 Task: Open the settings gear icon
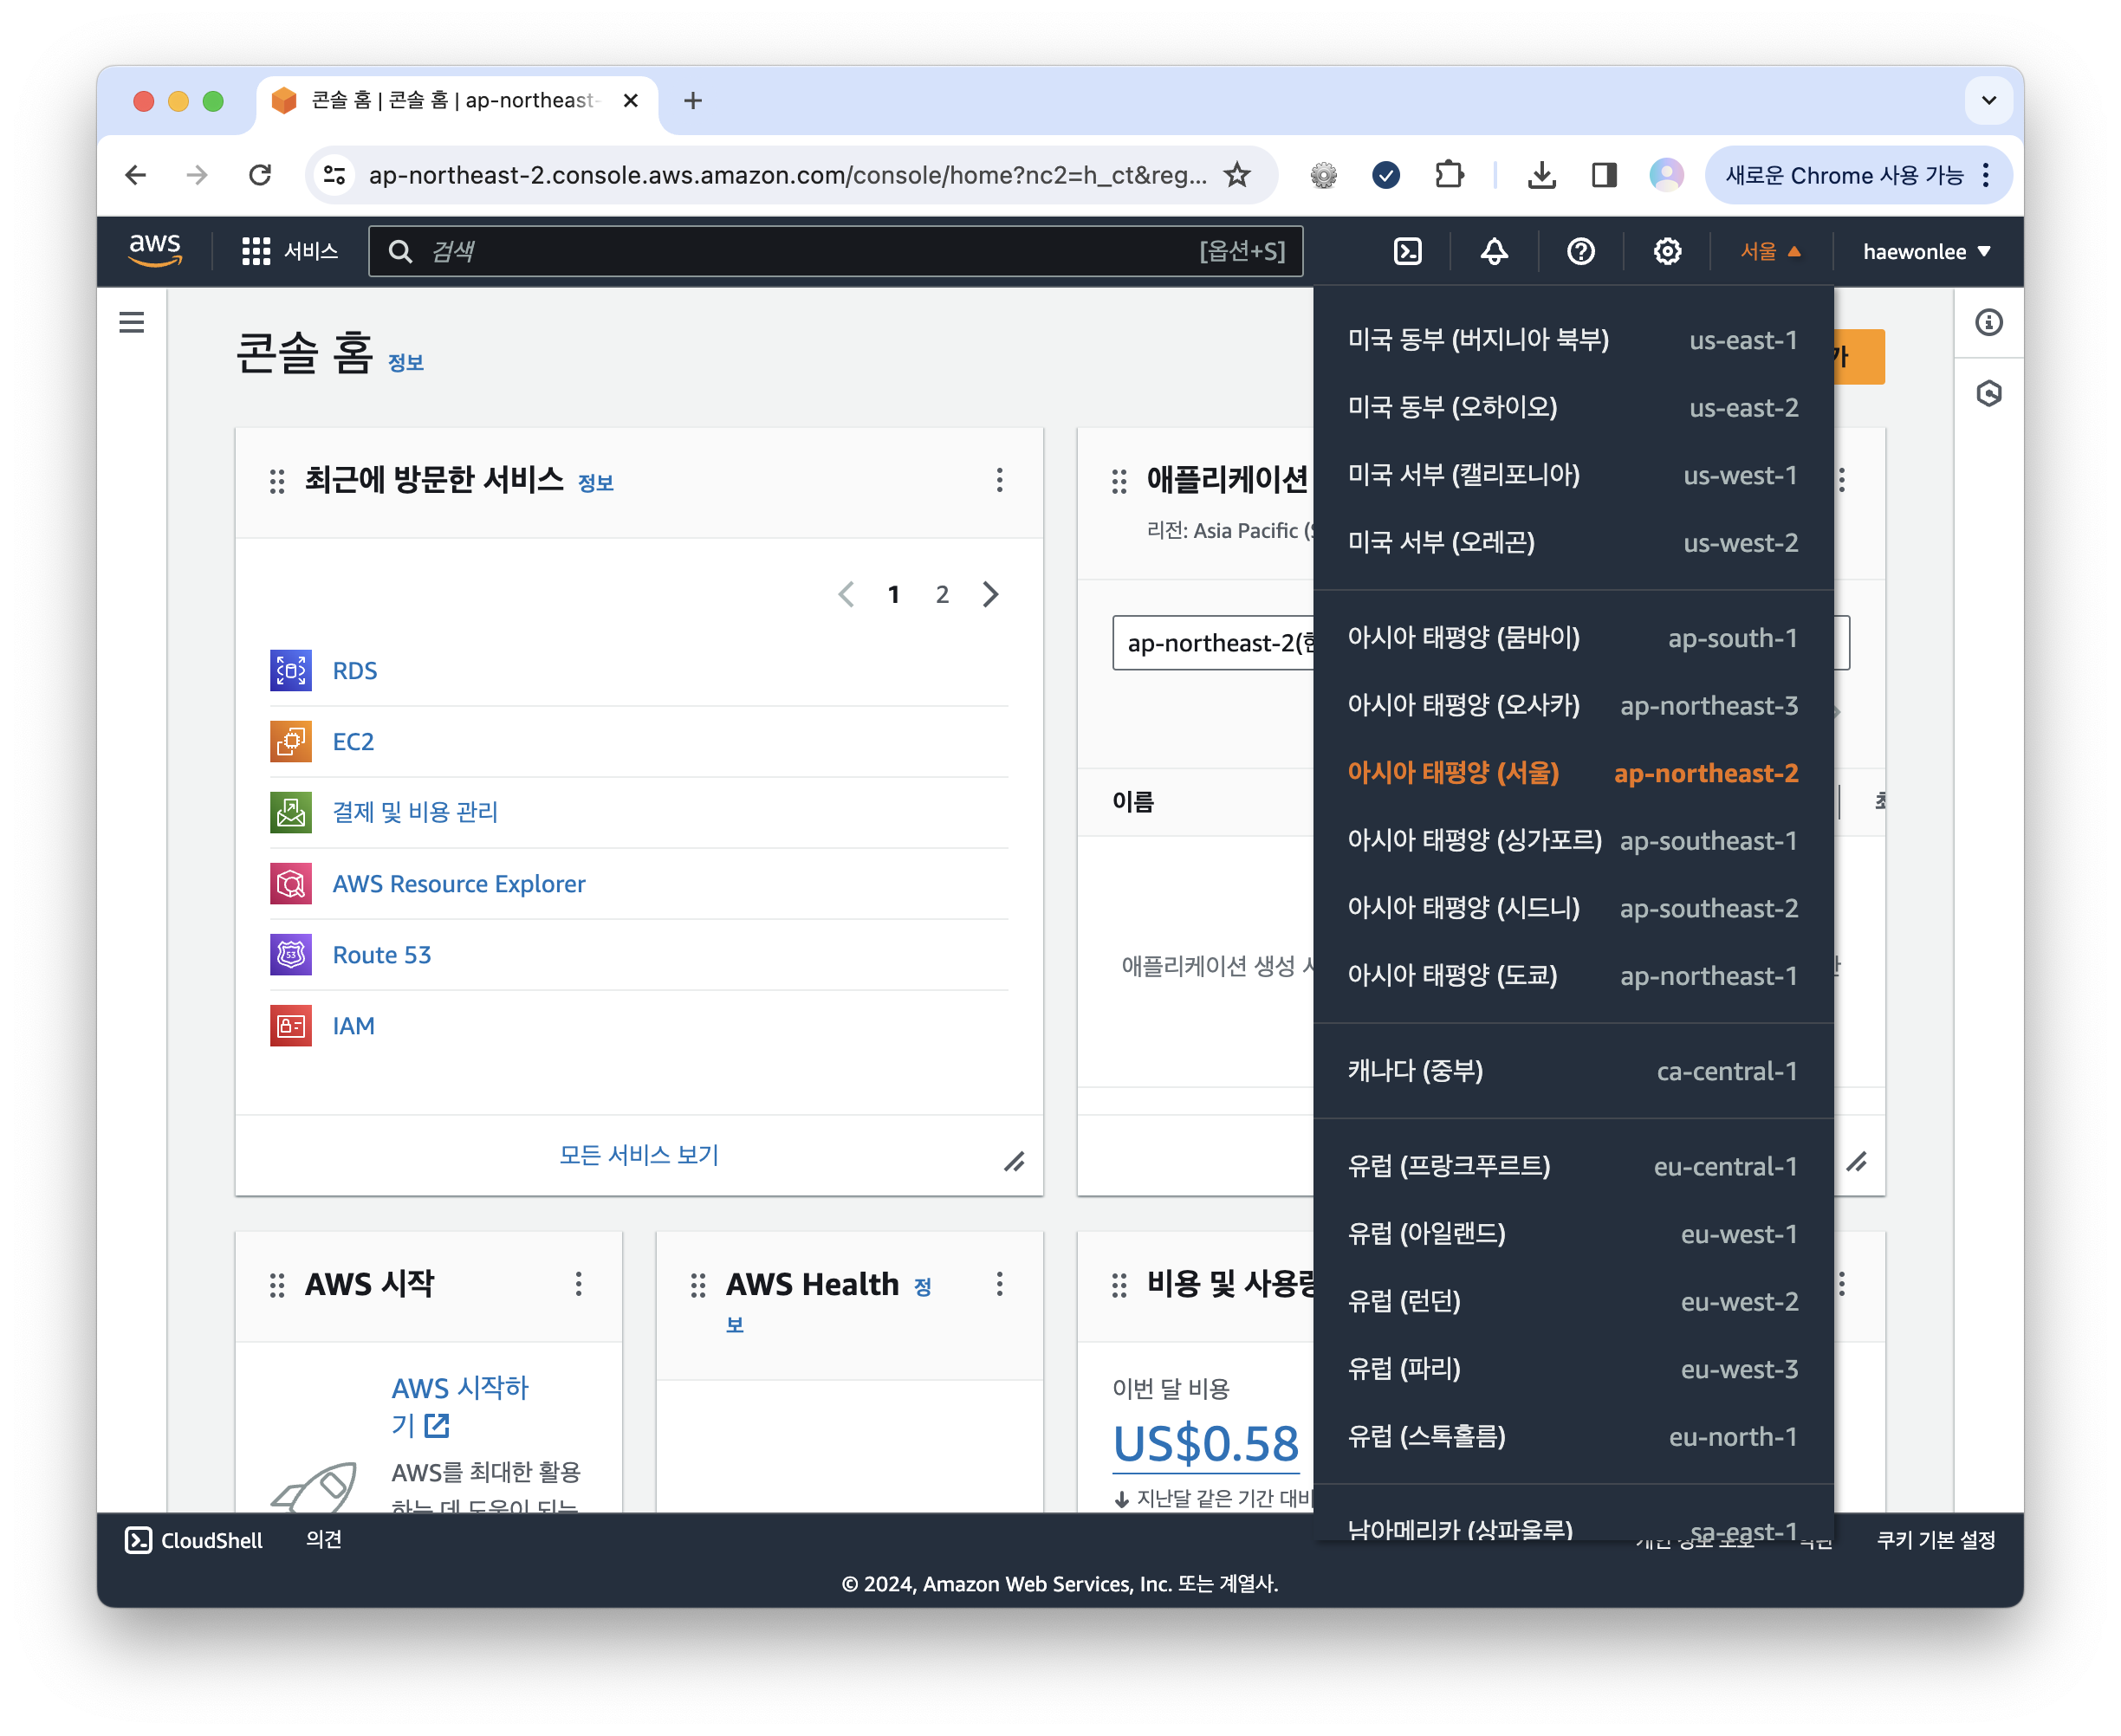pyautogui.click(x=1666, y=251)
